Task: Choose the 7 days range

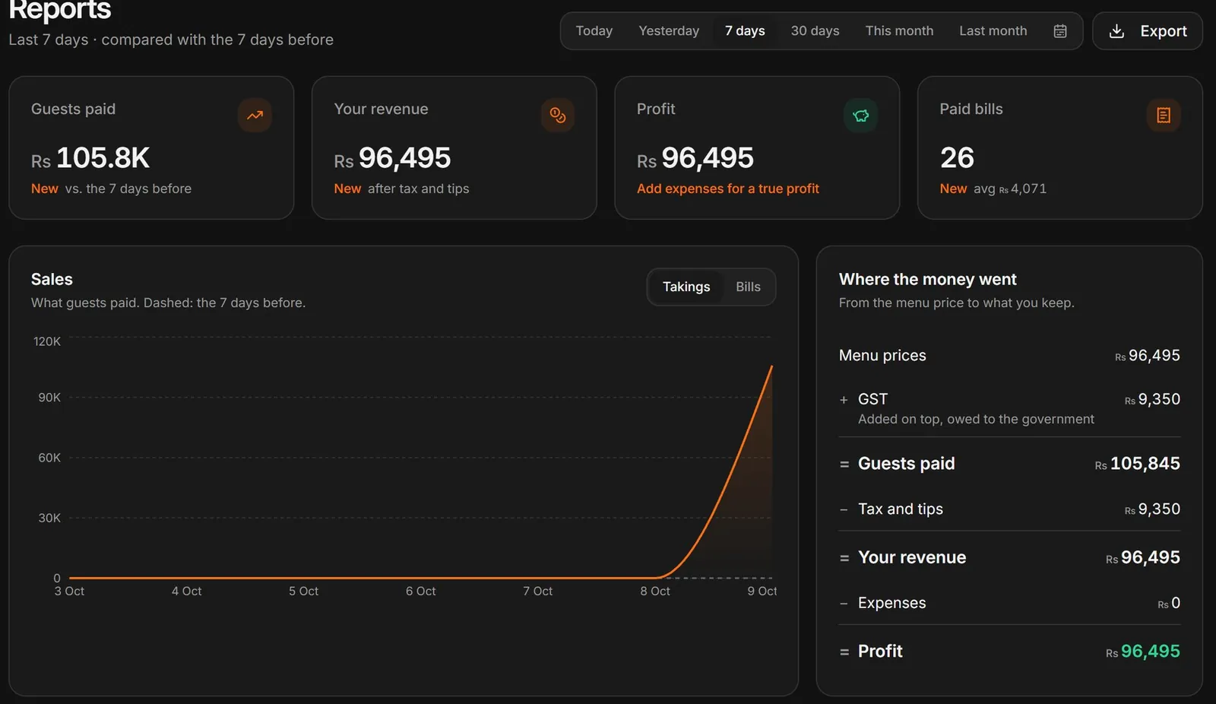Action: pyautogui.click(x=745, y=31)
